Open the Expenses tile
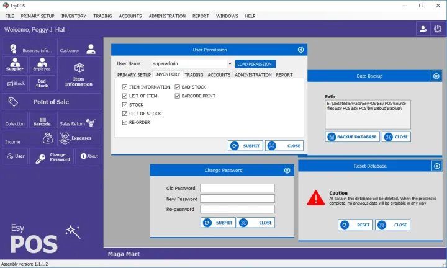Screen dimensions: 447x268 point(79,138)
